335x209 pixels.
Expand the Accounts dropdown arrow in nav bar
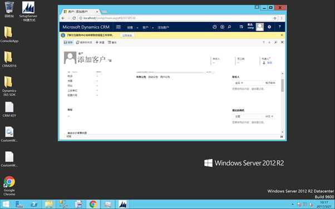click(x=153, y=28)
